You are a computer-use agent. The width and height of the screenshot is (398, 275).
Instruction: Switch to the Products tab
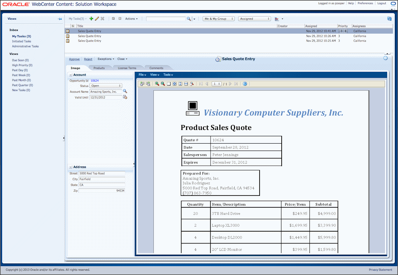coord(99,68)
